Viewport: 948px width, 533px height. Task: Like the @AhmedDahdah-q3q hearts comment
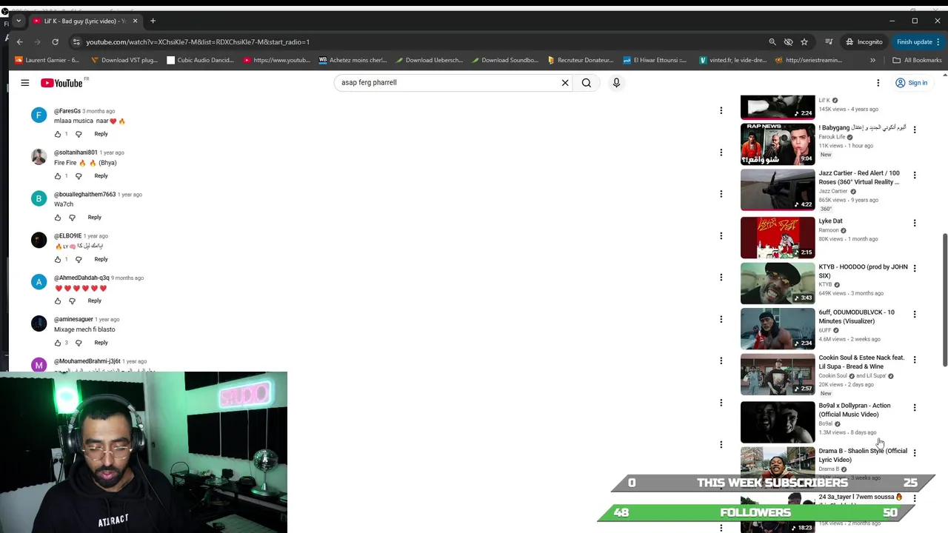click(x=58, y=301)
